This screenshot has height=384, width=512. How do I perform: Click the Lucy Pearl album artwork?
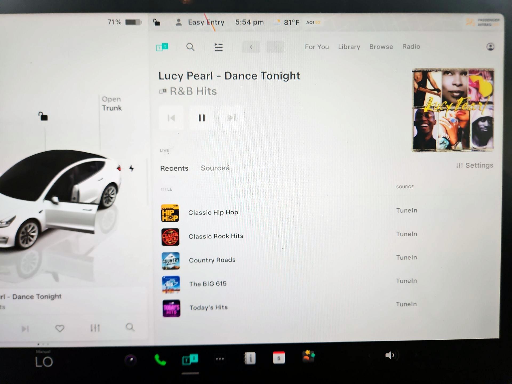[453, 110]
